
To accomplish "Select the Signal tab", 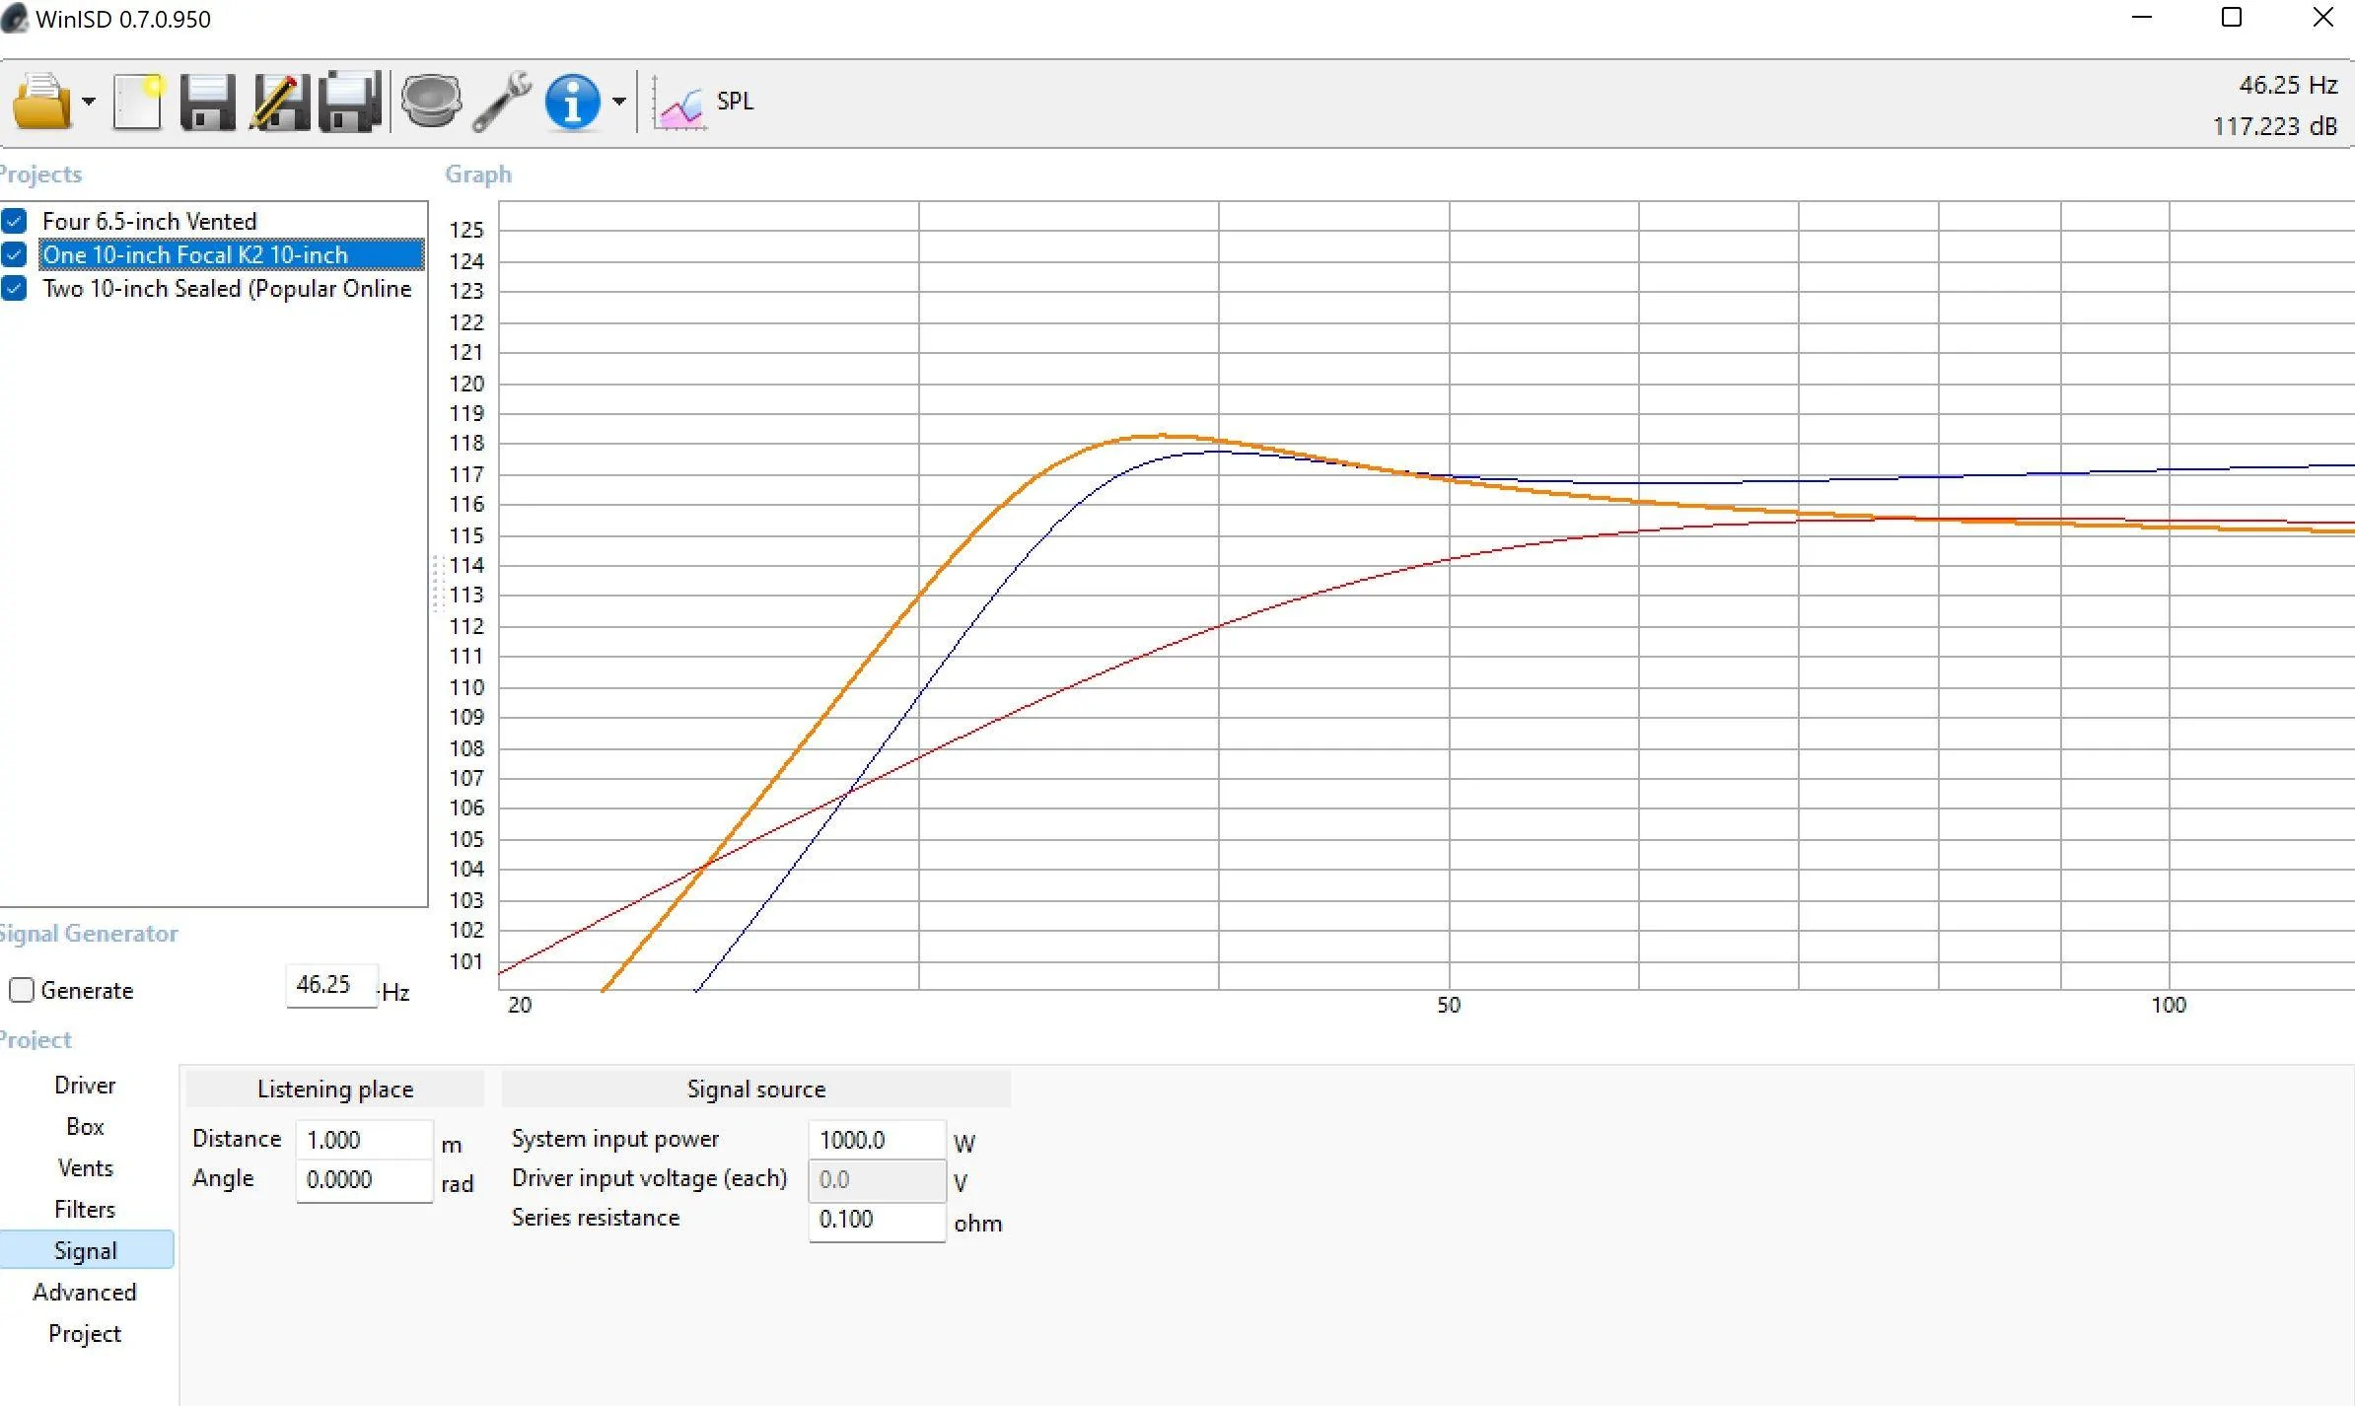I will tap(85, 1250).
